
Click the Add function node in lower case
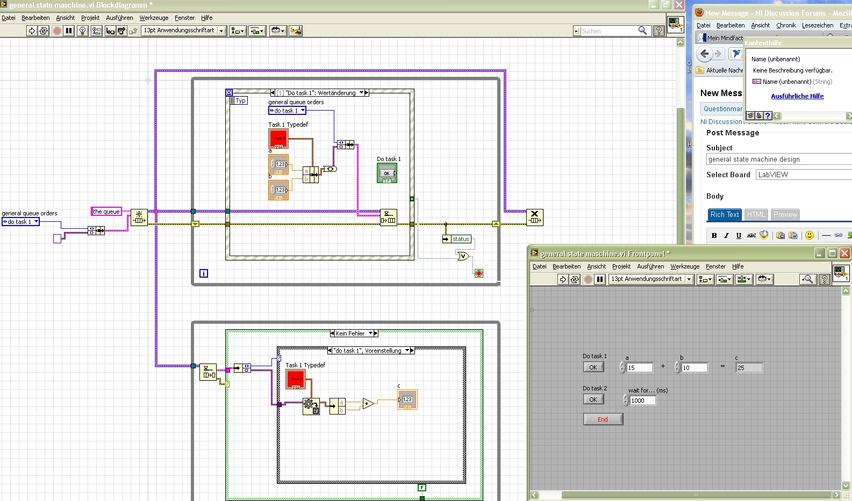(368, 404)
